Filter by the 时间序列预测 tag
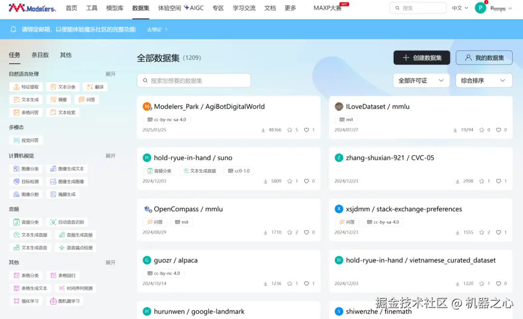The width and height of the screenshot is (523, 319). point(76,289)
